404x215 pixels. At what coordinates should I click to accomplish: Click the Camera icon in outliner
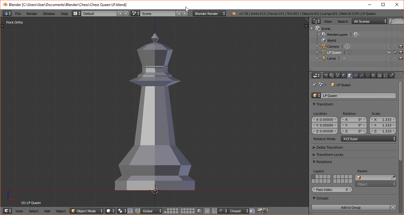[323, 46]
